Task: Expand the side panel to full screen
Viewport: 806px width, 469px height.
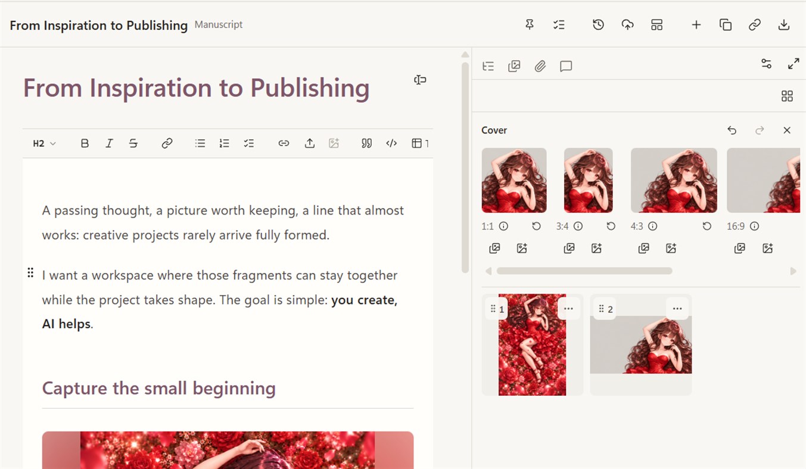Action: 793,64
